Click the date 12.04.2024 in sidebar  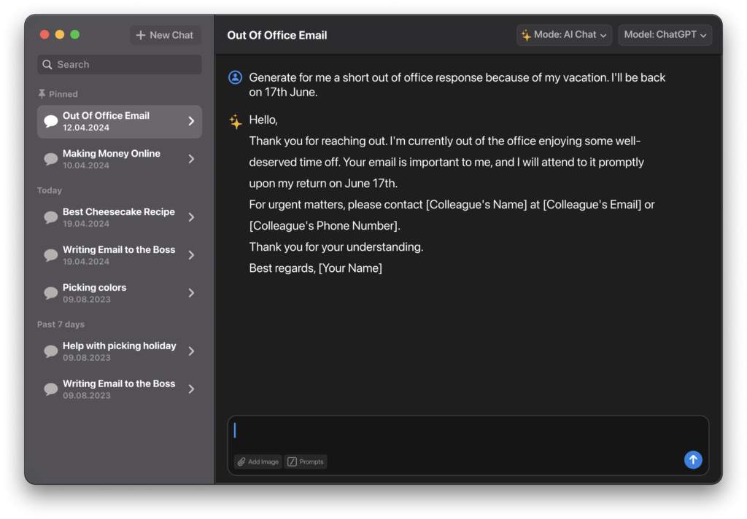coord(86,128)
